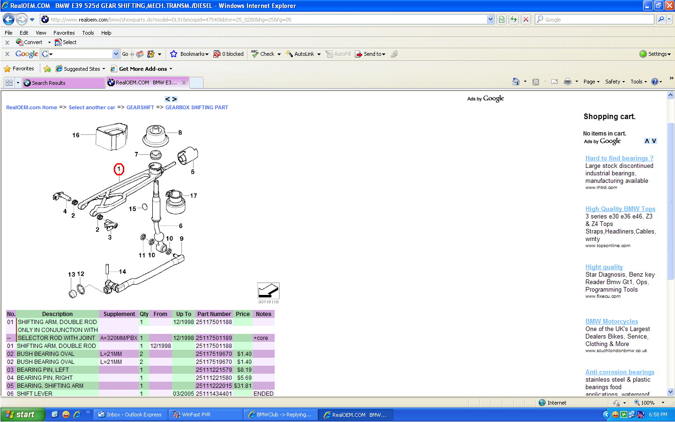Click the Print icon in command bar

pyautogui.click(x=568, y=82)
